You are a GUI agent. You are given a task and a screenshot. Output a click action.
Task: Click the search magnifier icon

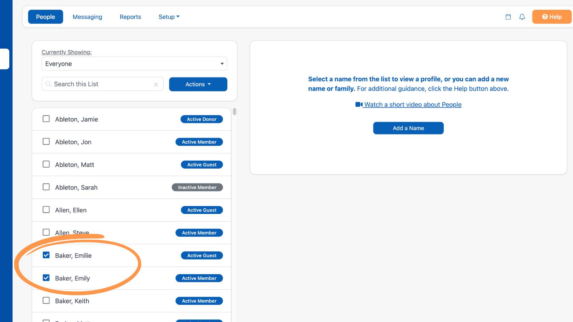[x=48, y=84]
